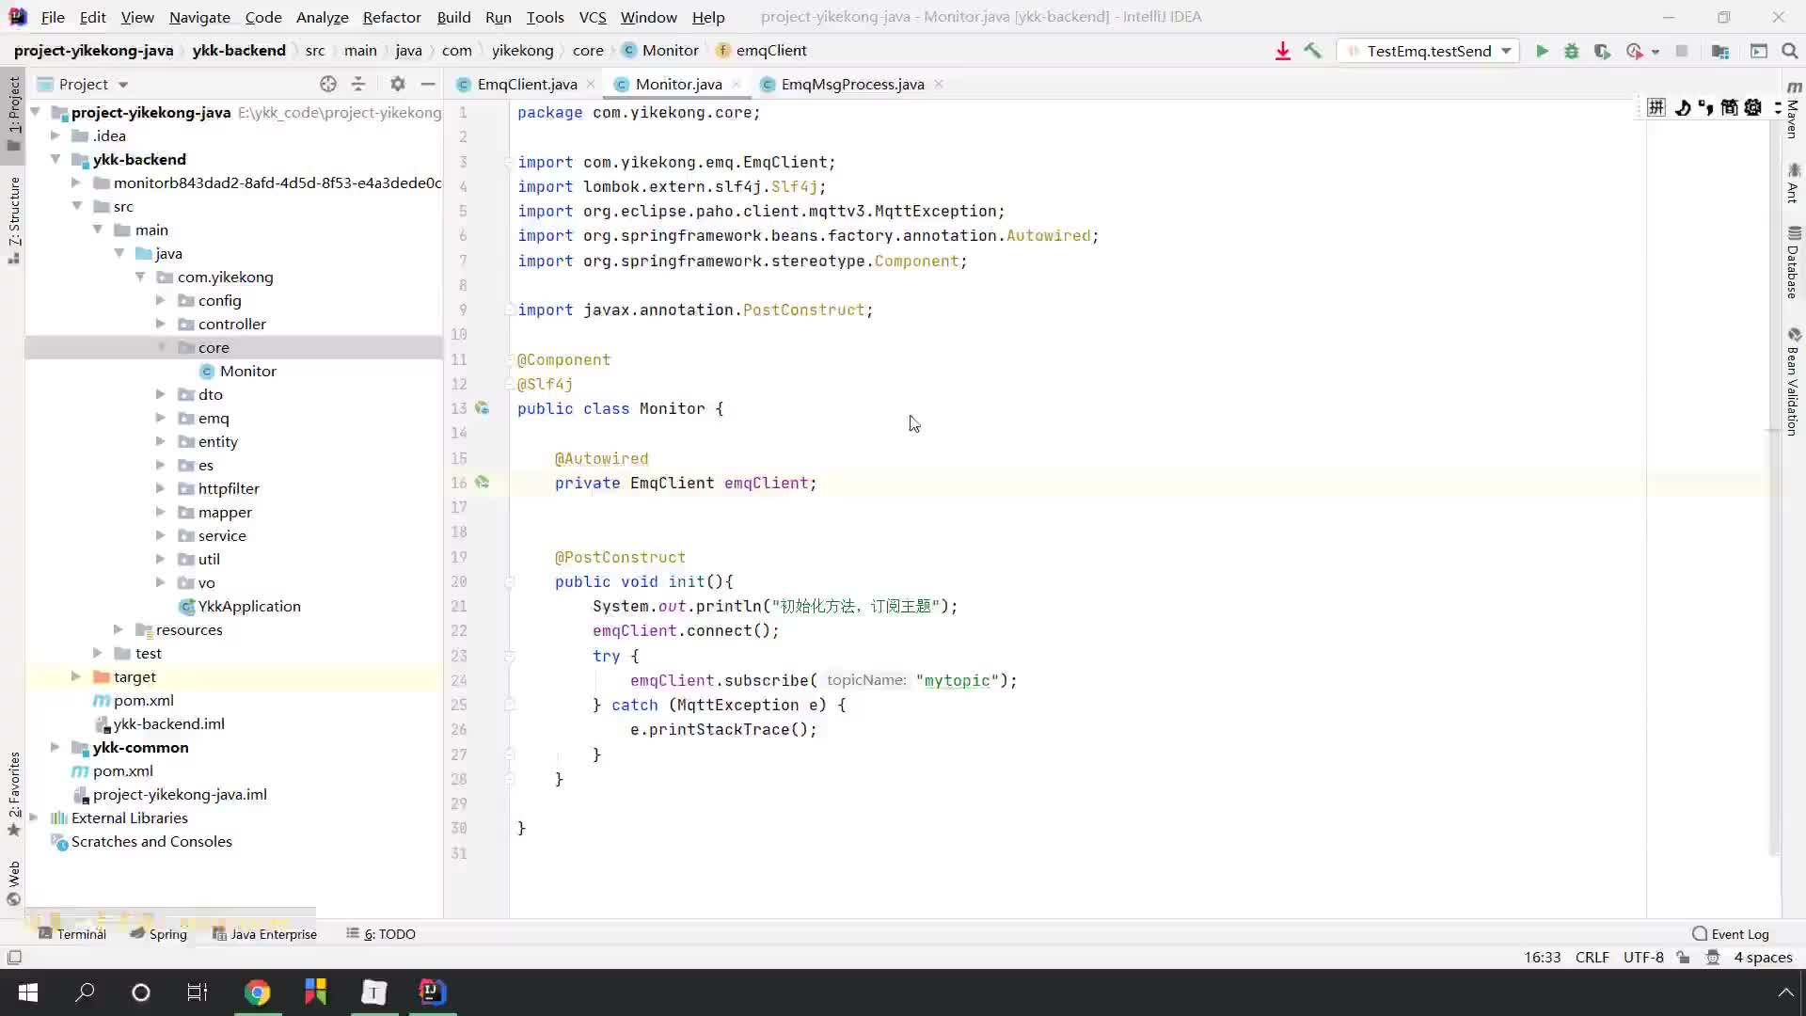Open the Structure tool window
This screenshot has width=1806, height=1016.
14,220
